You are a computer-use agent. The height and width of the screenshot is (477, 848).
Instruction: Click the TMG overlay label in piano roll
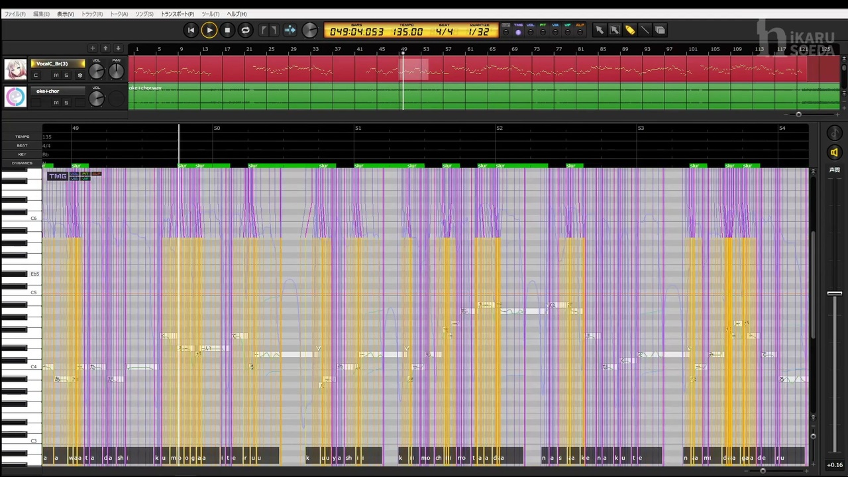point(58,176)
